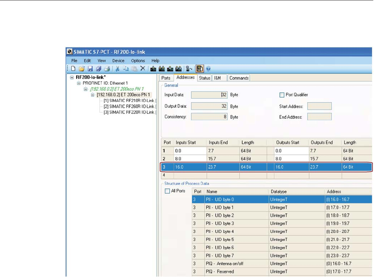This screenshot has height=277, width=374.
Task: Select port 2 row in address table
Action: pyautogui.click(x=266, y=159)
